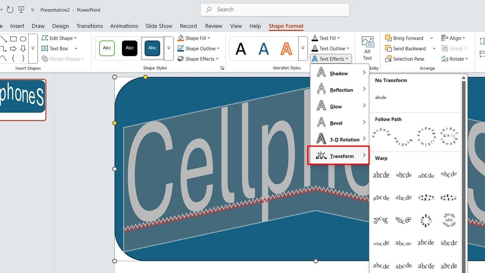Expand the Shape Styles gallery
The width and height of the screenshot is (485, 273).
pyautogui.click(x=169, y=48)
